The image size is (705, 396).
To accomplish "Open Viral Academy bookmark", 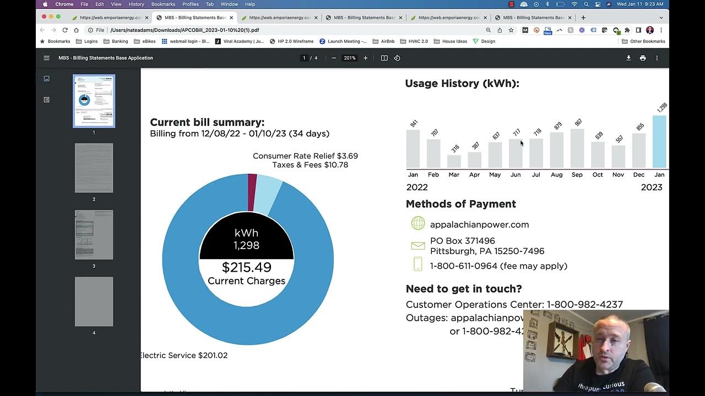I will [x=239, y=41].
